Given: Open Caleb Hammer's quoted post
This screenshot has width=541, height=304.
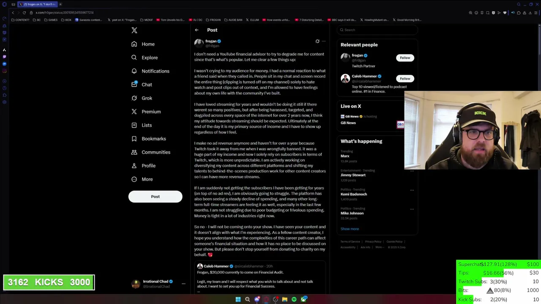Looking at the screenshot, I should 260,278.
